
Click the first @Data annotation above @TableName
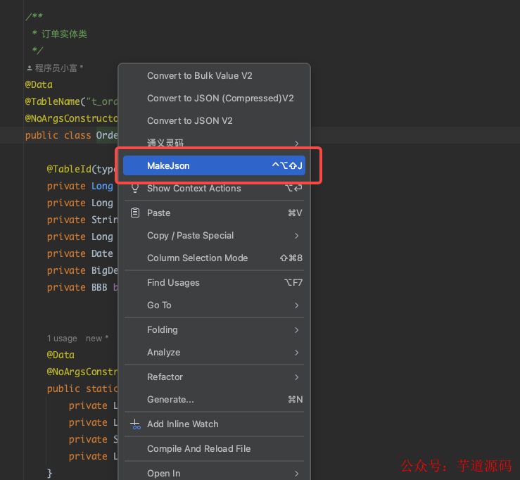pos(39,84)
